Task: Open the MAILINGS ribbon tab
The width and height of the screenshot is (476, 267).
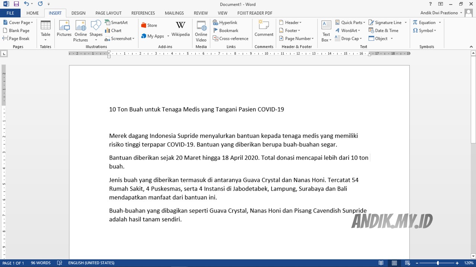Action: coord(174,13)
